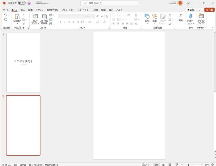Open the font size dropdown

pos(94,16)
